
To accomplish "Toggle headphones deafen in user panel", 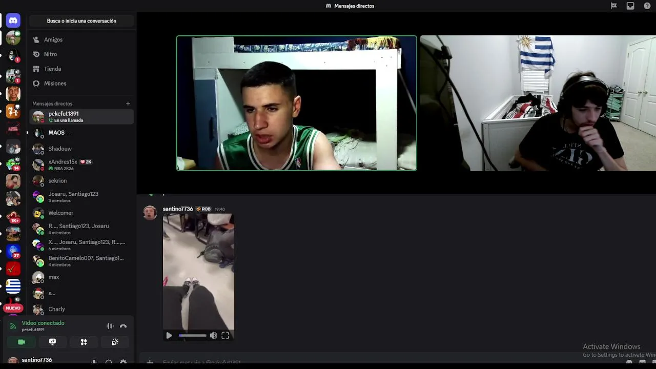I will point(109,362).
